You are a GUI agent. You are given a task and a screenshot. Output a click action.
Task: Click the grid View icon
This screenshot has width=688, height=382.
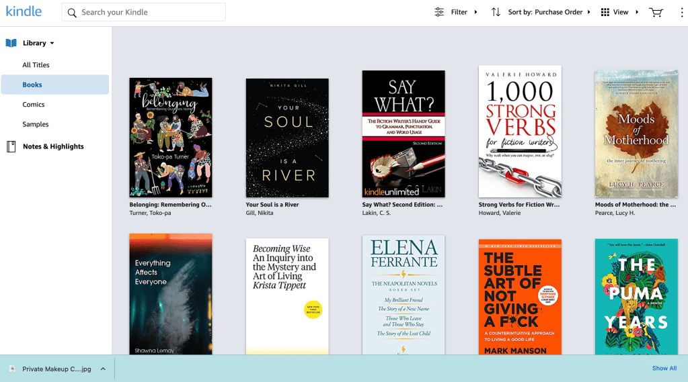pos(605,12)
